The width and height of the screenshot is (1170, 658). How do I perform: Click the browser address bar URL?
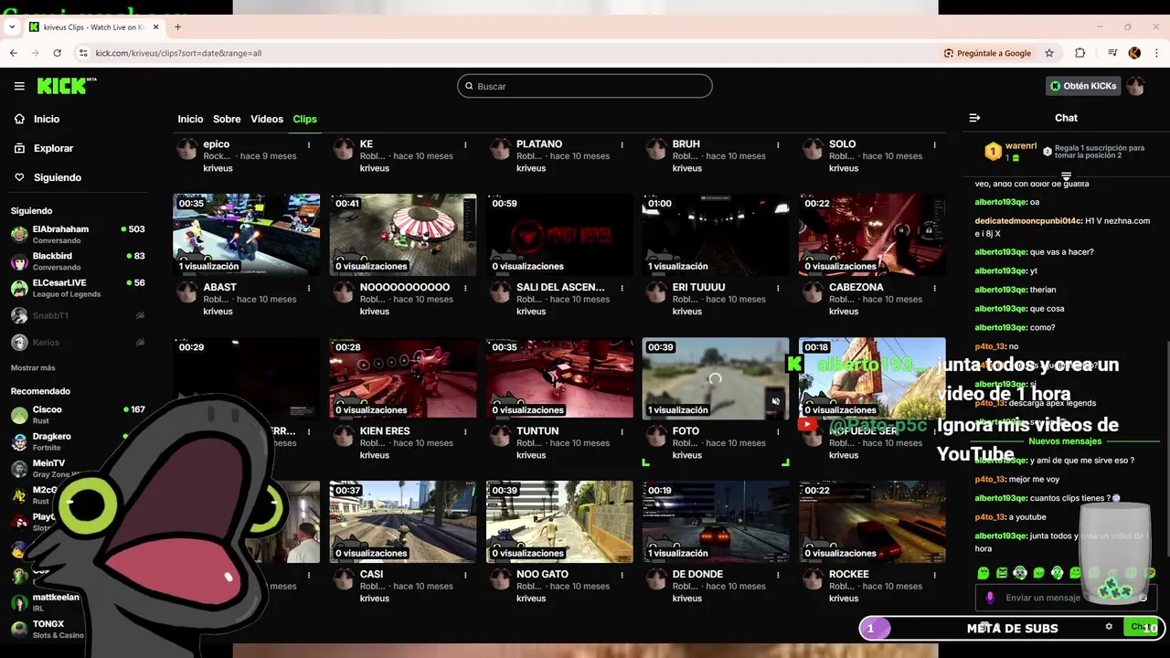coord(178,53)
